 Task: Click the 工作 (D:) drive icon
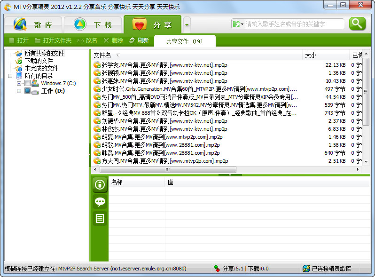click(35, 91)
